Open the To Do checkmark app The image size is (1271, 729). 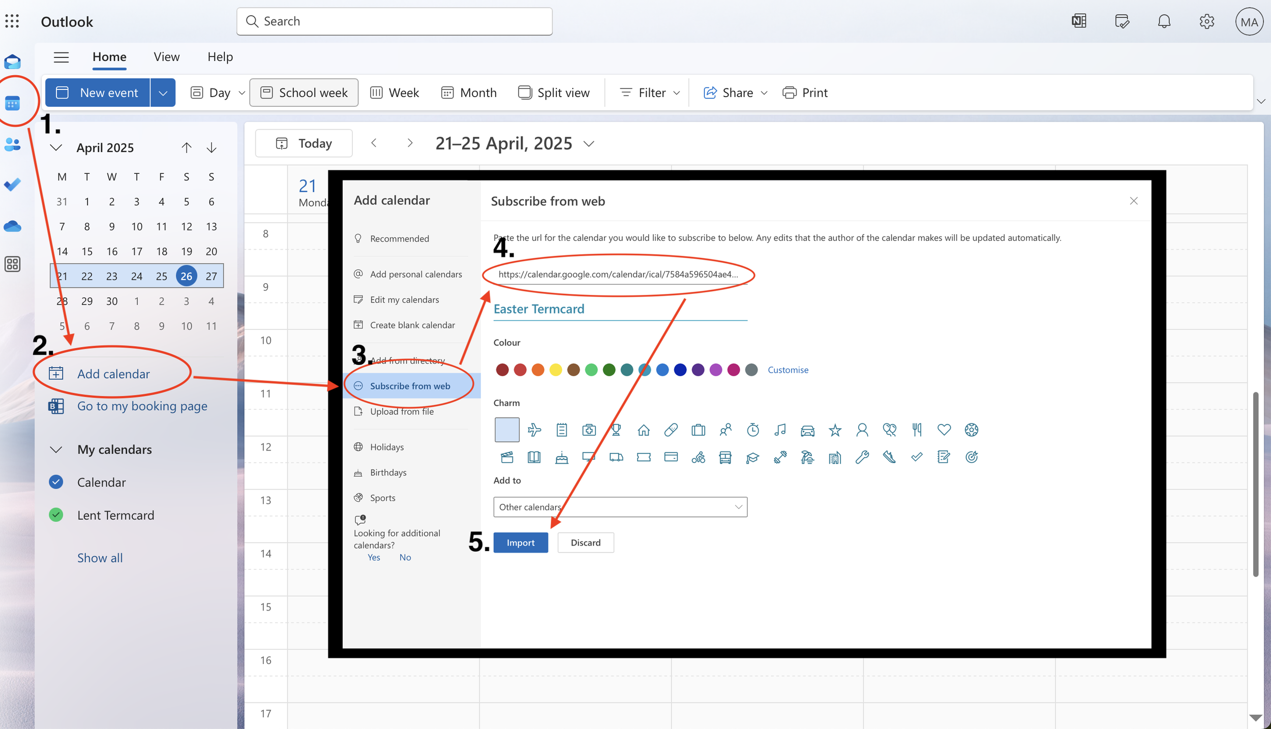coord(12,185)
